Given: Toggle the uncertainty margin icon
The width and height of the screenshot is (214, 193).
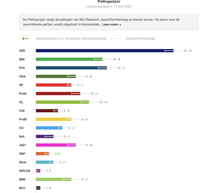Looking at the screenshot, I should point(115,39).
